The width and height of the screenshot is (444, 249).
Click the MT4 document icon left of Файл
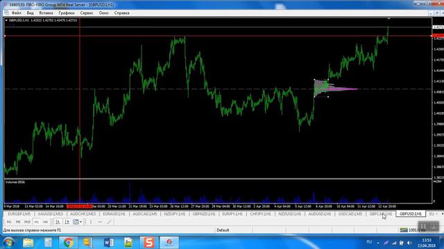(x=6, y=13)
